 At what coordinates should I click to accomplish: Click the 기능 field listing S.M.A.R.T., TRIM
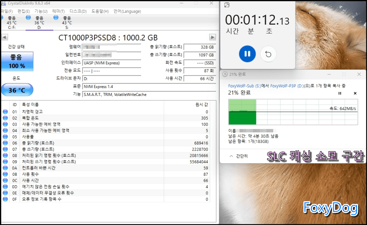pyautogui.click(x=149, y=94)
